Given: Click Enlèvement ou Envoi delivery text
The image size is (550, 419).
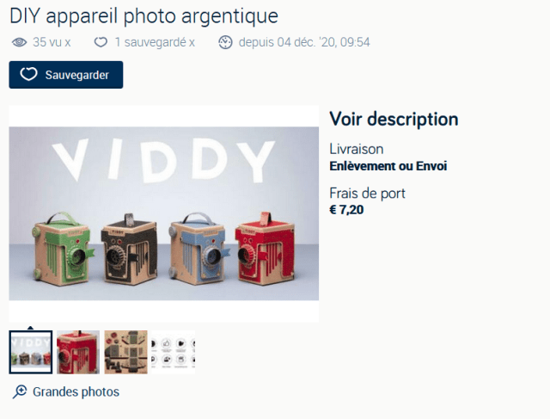Looking at the screenshot, I should tap(388, 166).
